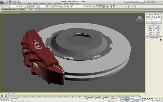The width and height of the screenshot is (163, 102).
Task: Click the Use Pivot Point Center icon
Action: click(48, 6)
